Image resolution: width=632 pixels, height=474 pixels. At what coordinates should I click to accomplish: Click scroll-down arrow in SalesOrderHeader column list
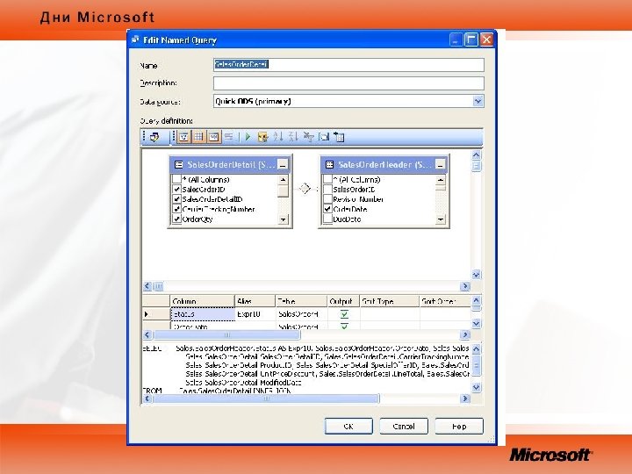tap(441, 219)
